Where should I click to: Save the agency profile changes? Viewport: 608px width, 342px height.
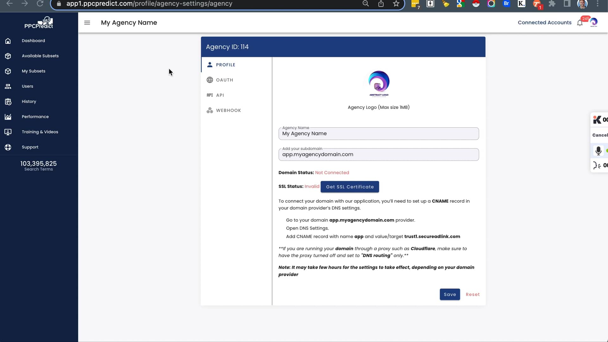[x=450, y=294]
